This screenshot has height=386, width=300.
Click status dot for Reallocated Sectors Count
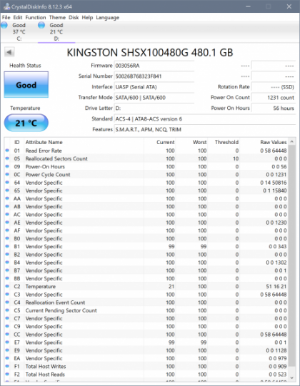tap(7, 158)
